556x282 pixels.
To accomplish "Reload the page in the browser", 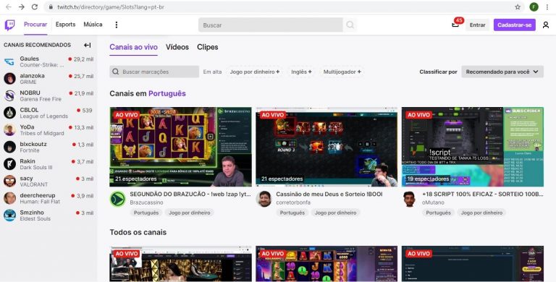I will [x=35, y=7].
